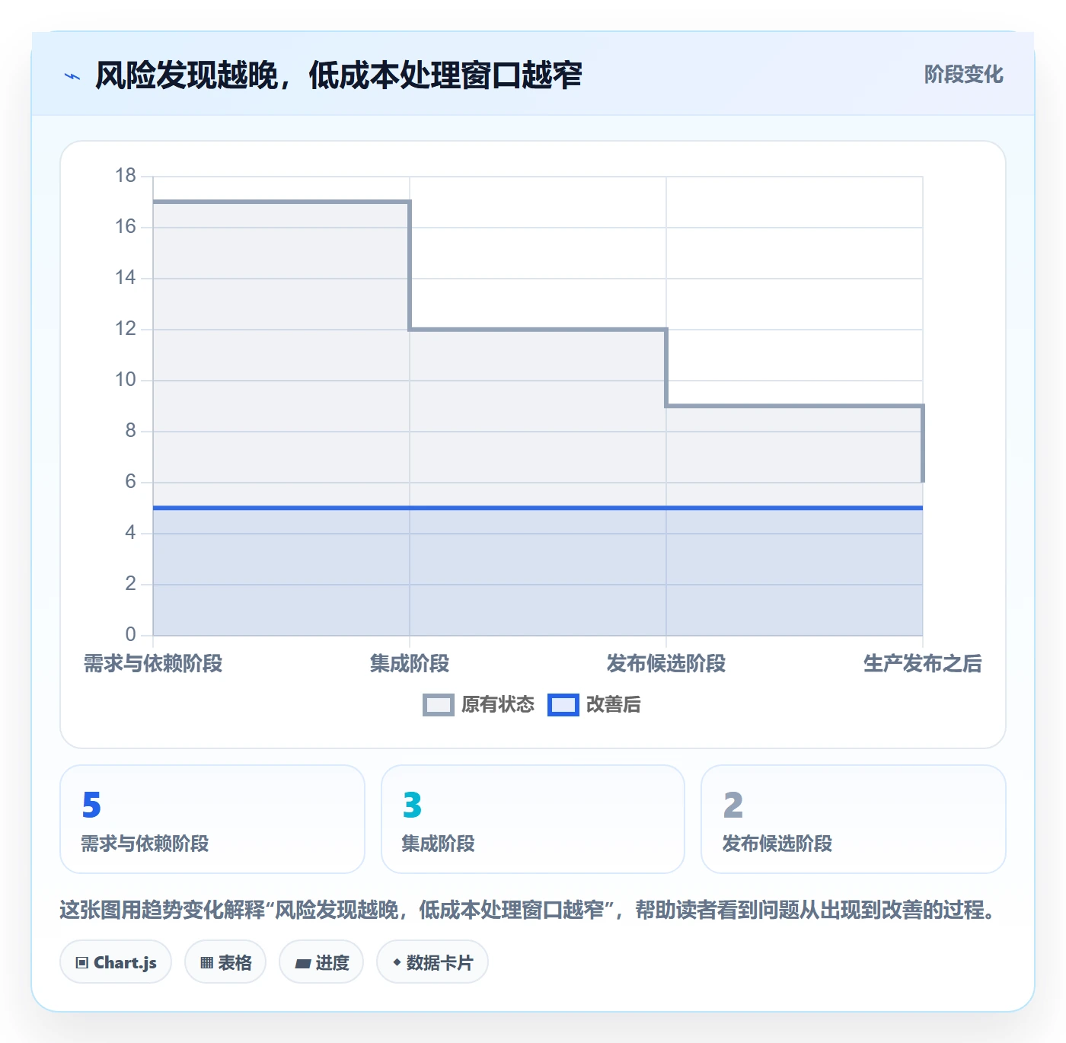Screen dimensions: 1066x1043
Task: Click the 改善后 legend label
Action: point(613,705)
